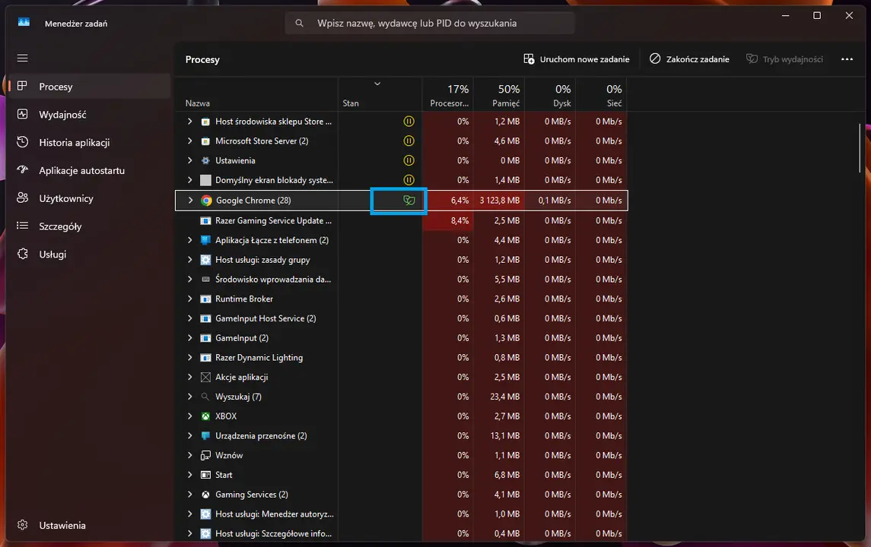Viewport: 871px width, 547px height.
Task: Click the Task Manager app icon in title bar
Action: pos(24,23)
